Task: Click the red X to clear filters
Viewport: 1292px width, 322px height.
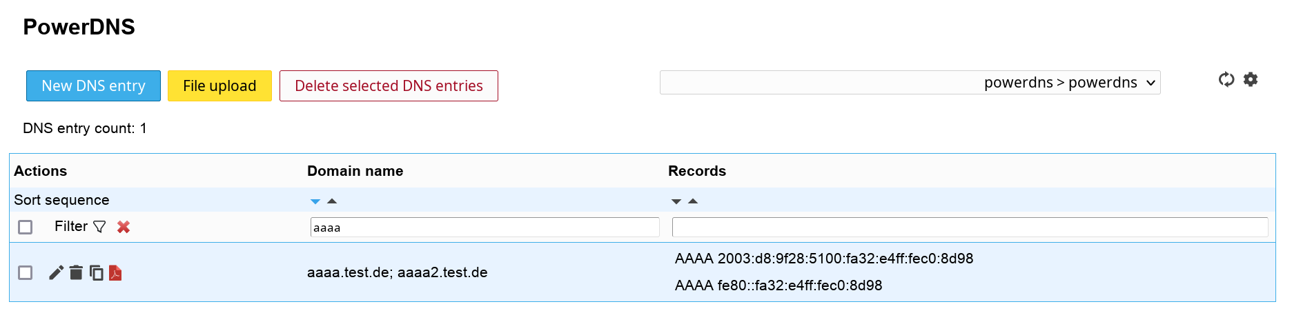Action: coord(124,227)
